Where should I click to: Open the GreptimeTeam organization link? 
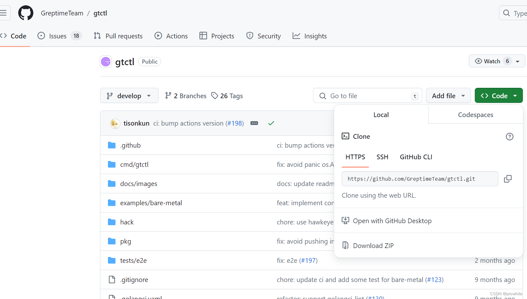(62, 13)
